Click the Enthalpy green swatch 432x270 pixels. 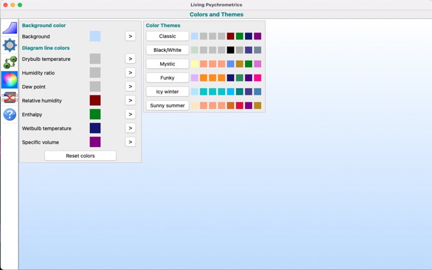coord(95,114)
